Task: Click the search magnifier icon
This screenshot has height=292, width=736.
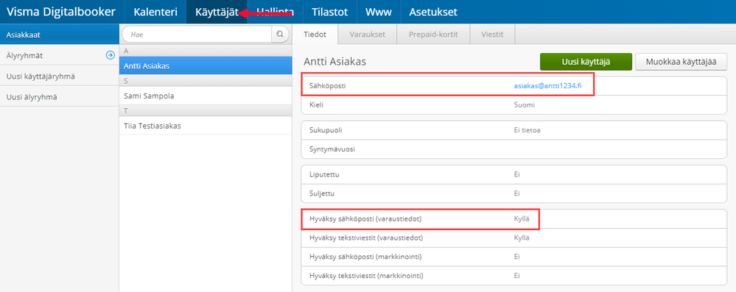Action: (x=280, y=35)
